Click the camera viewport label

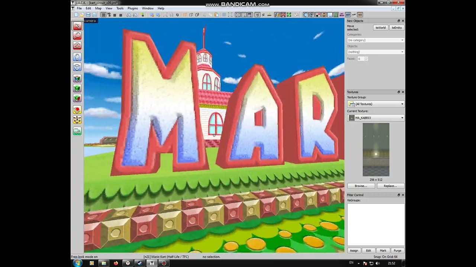coord(90,21)
